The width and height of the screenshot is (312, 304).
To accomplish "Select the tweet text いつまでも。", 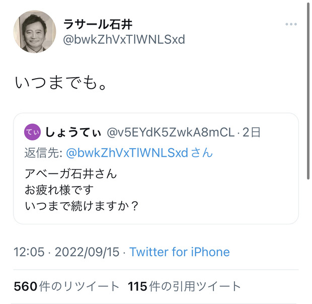I will click(61, 83).
